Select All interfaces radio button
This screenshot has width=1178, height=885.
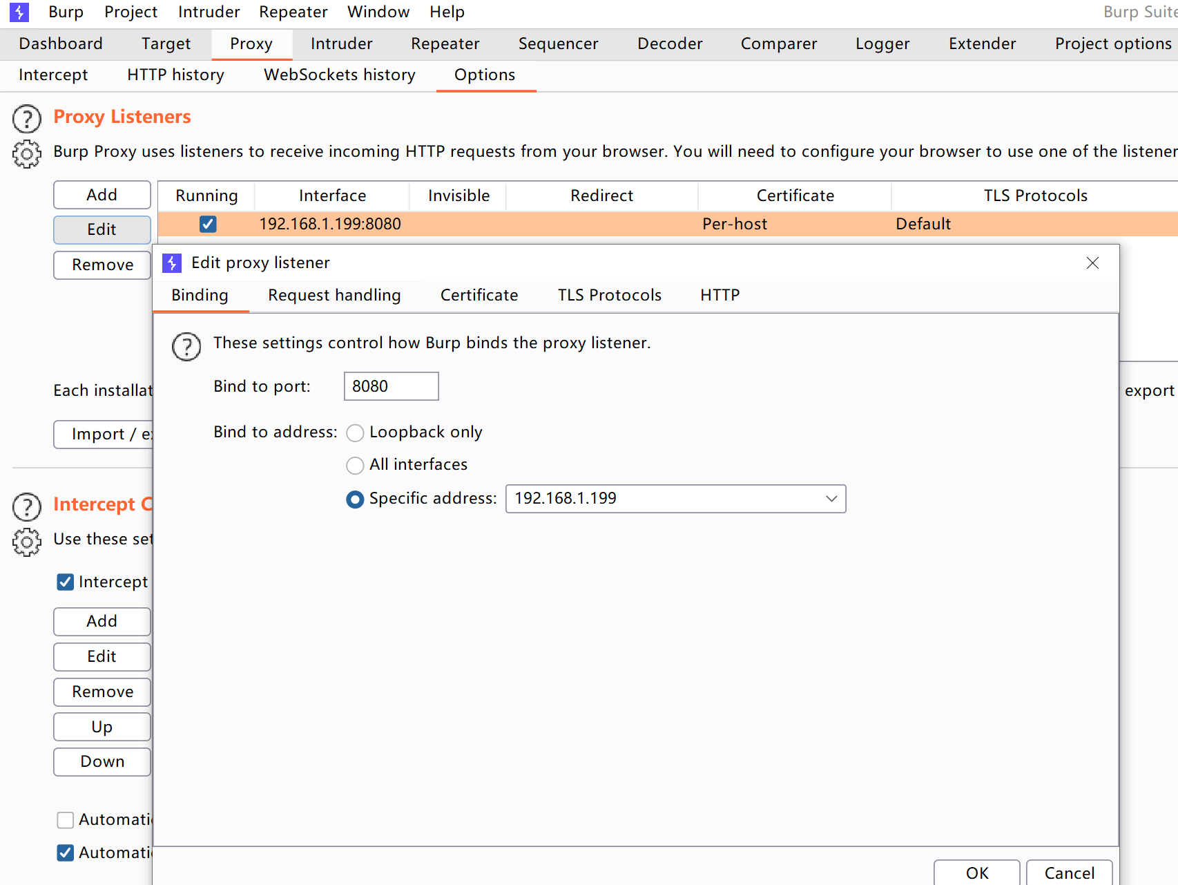tap(355, 466)
